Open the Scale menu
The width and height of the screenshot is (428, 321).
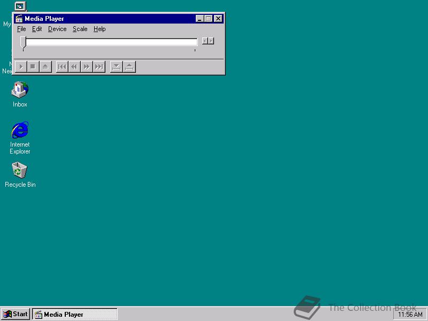tap(80, 29)
